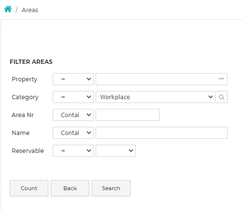
Task: Click the Category label
Action: [x=25, y=97]
